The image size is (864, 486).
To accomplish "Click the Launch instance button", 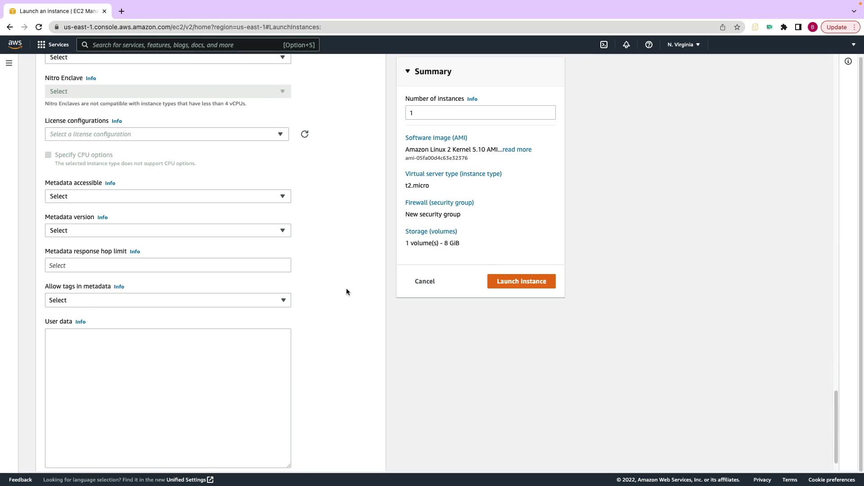I will pyautogui.click(x=521, y=281).
